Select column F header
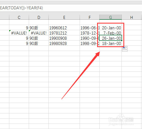 click(89, 17)
